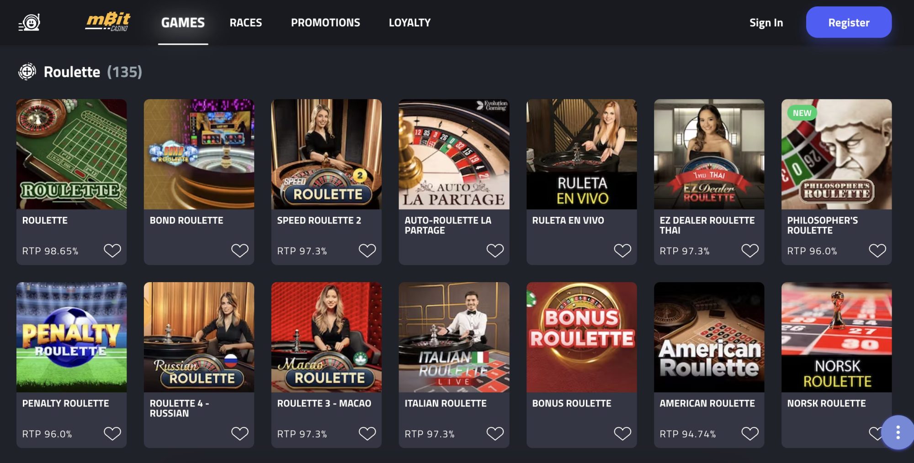Click the Sign In link
The image size is (914, 463).
766,22
